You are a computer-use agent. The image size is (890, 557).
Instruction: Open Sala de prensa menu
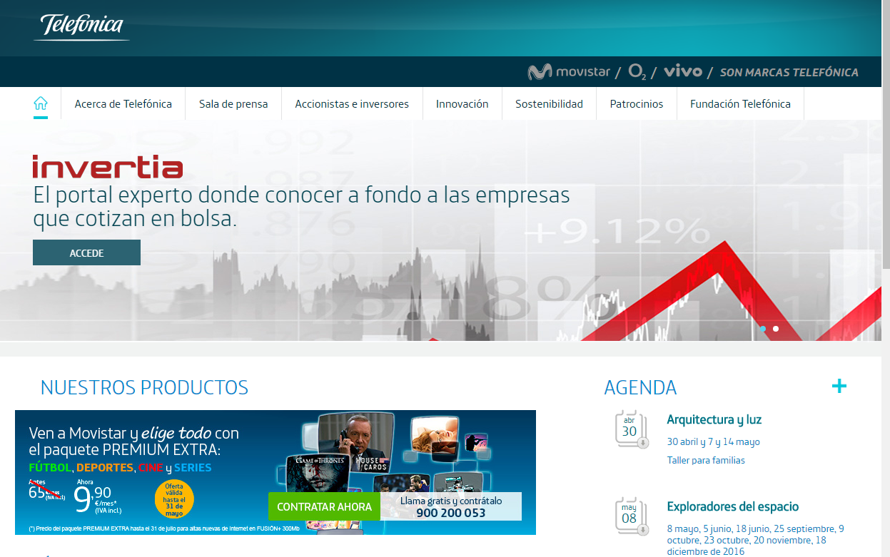pyautogui.click(x=233, y=103)
